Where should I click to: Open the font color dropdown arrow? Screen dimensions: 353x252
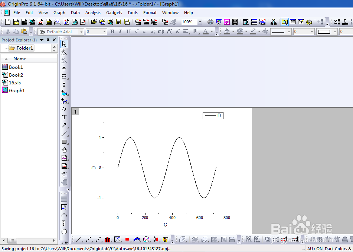[212, 32]
